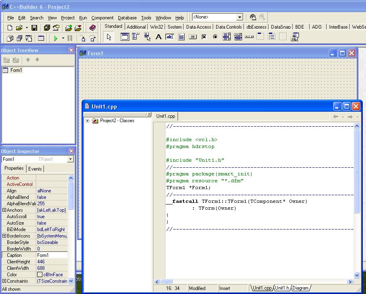Switch to Data Controls palette tab
Viewport: 366px width, 294px height.
click(229, 27)
